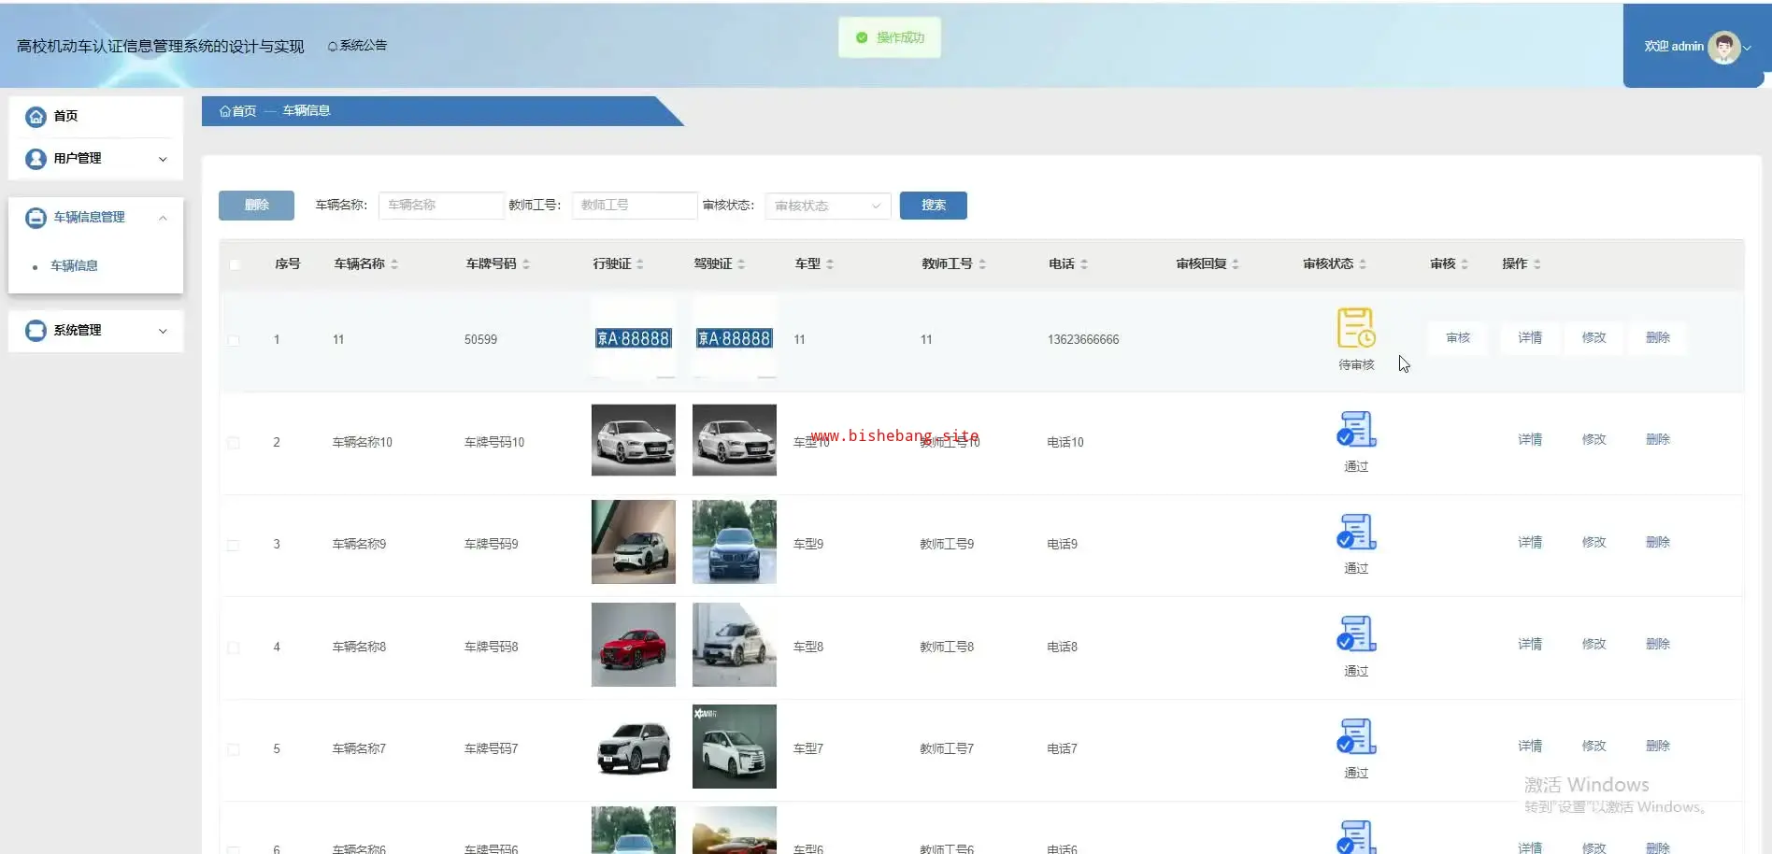Click the approved status icon in row 2
Viewport: 1772px width, 854px height.
click(1355, 430)
